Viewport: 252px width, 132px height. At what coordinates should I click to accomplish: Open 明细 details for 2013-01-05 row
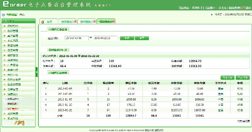click(240, 94)
